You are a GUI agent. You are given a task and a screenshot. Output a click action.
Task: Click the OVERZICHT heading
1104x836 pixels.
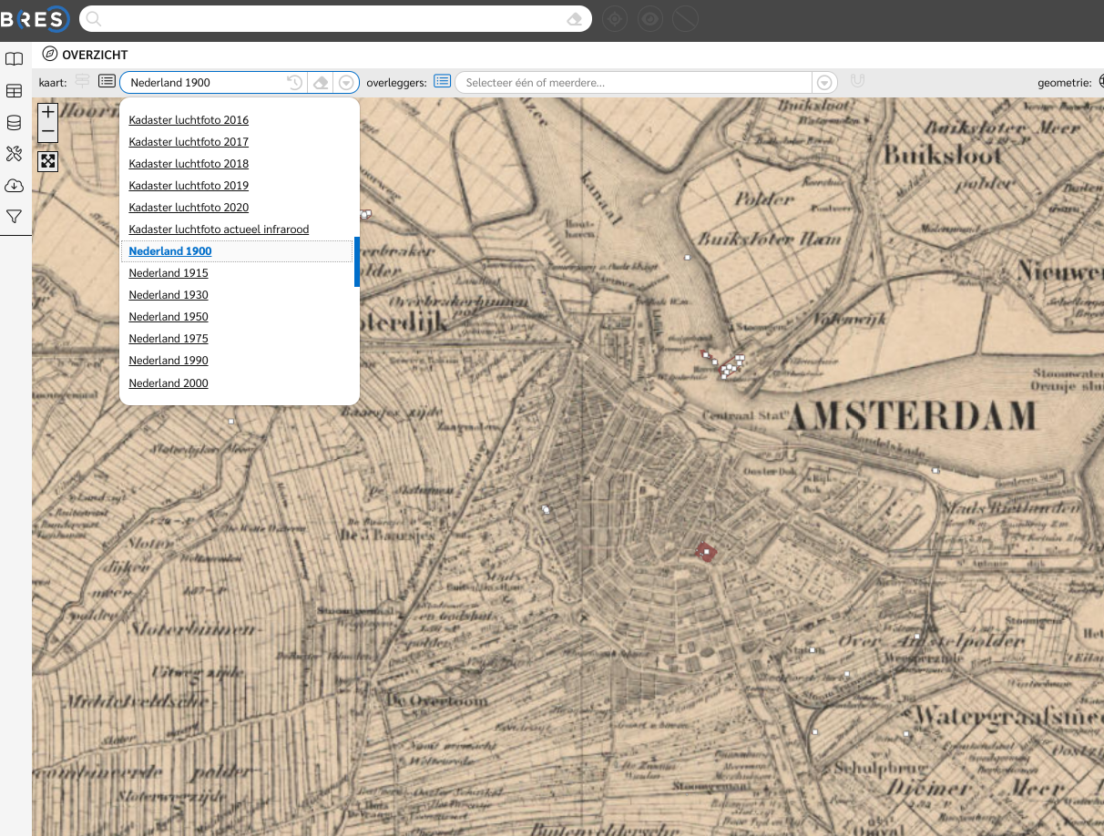click(x=95, y=56)
